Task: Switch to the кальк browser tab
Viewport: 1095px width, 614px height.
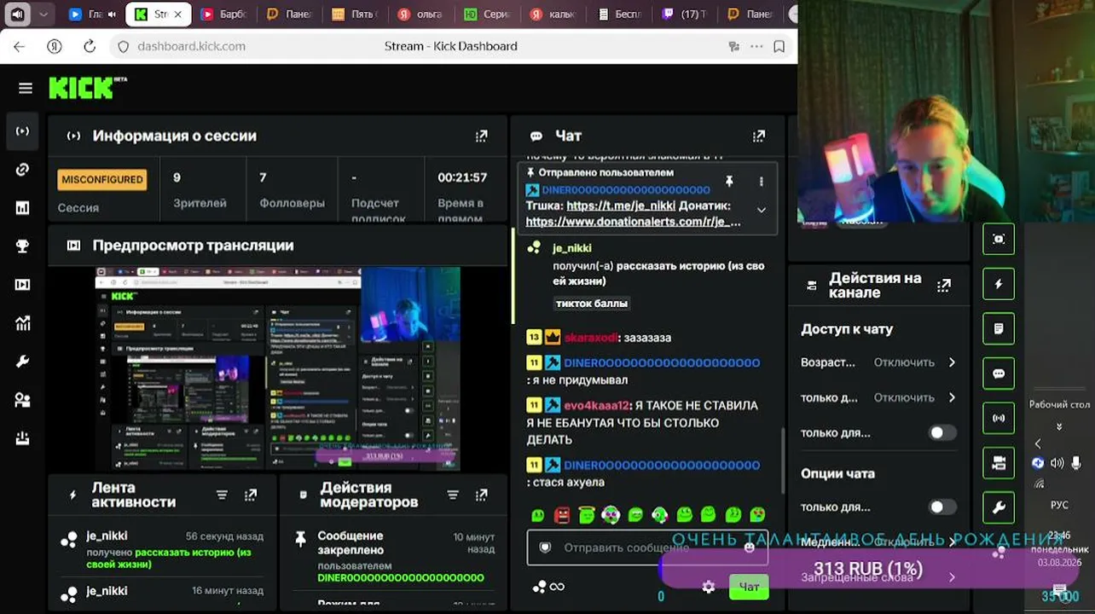Action: (554, 14)
